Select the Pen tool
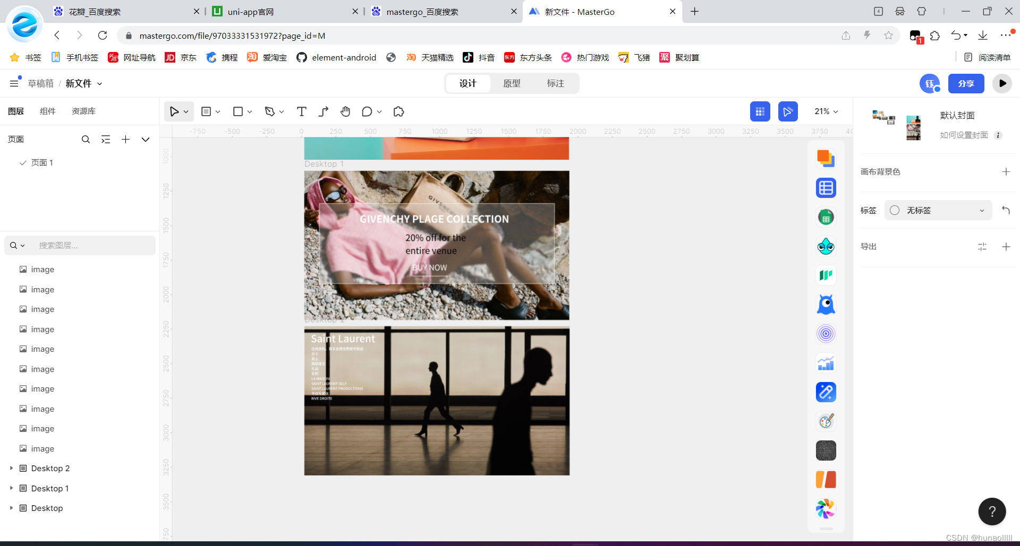Image resolution: width=1020 pixels, height=546 pixels. [270, 111]
